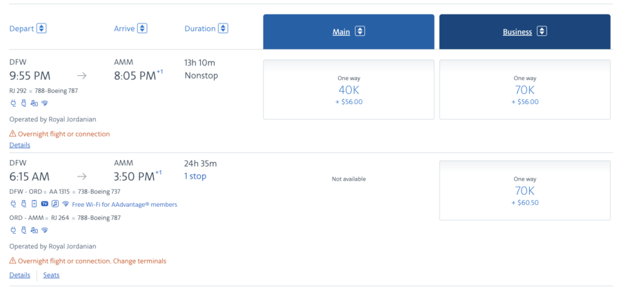Click entertainment icon for RJ 264 segment
621x291 pixels.
pos(34,230)
